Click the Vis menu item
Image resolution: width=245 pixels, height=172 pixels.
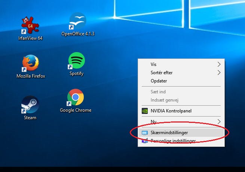[x=181, y=64]
